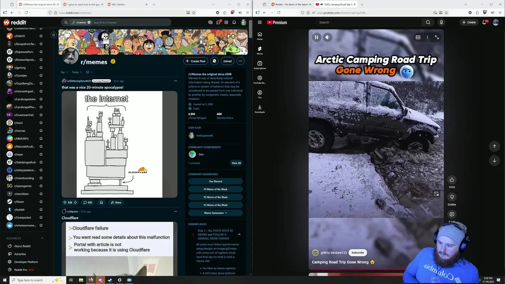Go to next Short with down arrow
Image resolution: width=505 pixels, height=284 pixels.
(494, 161)
